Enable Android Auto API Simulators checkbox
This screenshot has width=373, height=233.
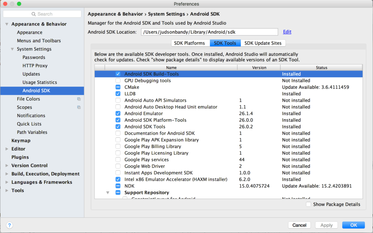coord(118,100)
